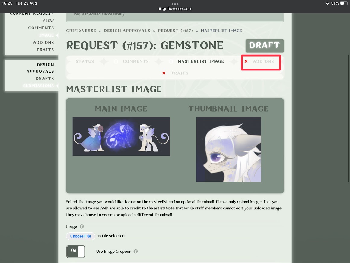Click the circle icon before Masterlist Image tab
The image size is (350, 263).
tap(171, 61)
